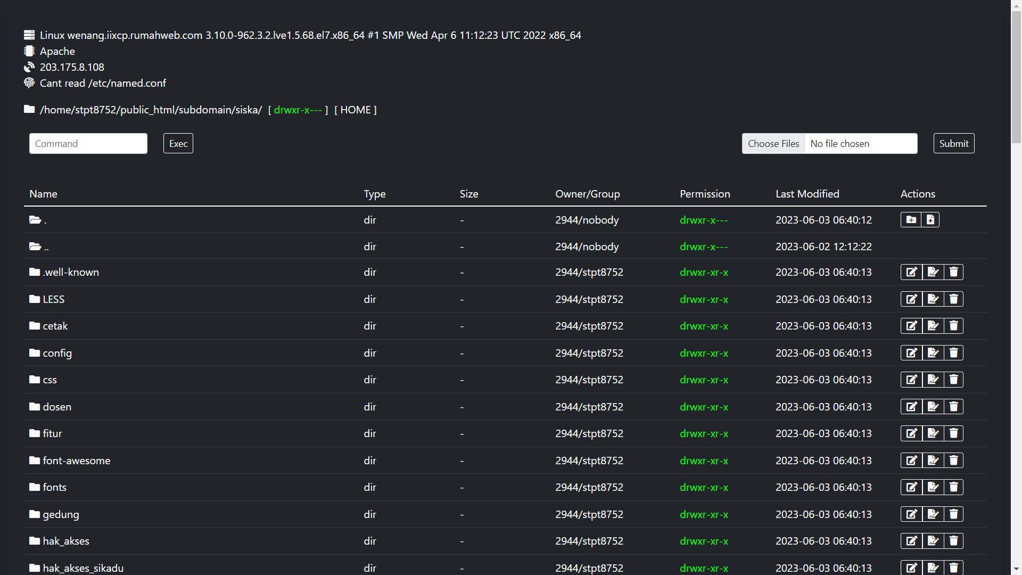1022x575 pixels.
Task: Click 'stpt8752' segment in the path
Action: point(95,110)
